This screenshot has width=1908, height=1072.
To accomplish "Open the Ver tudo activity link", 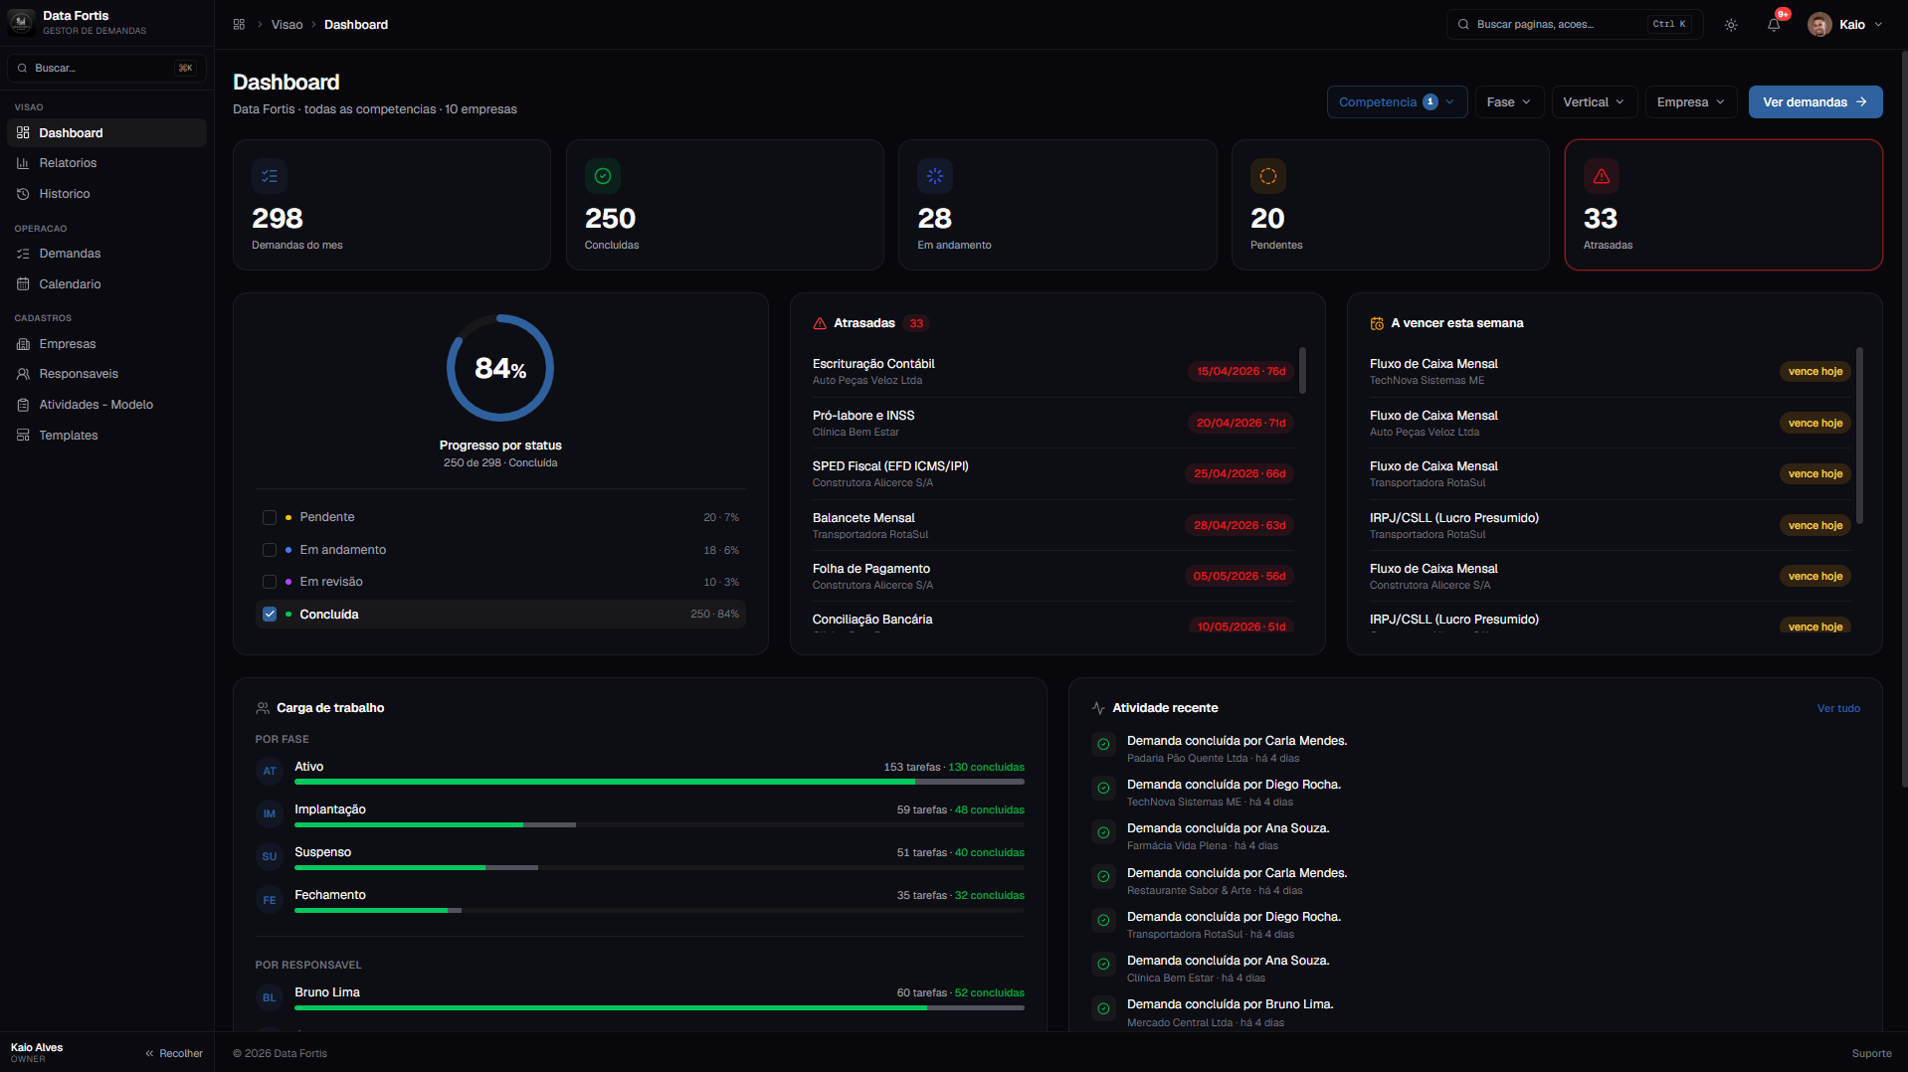I will click(1838, 709).
